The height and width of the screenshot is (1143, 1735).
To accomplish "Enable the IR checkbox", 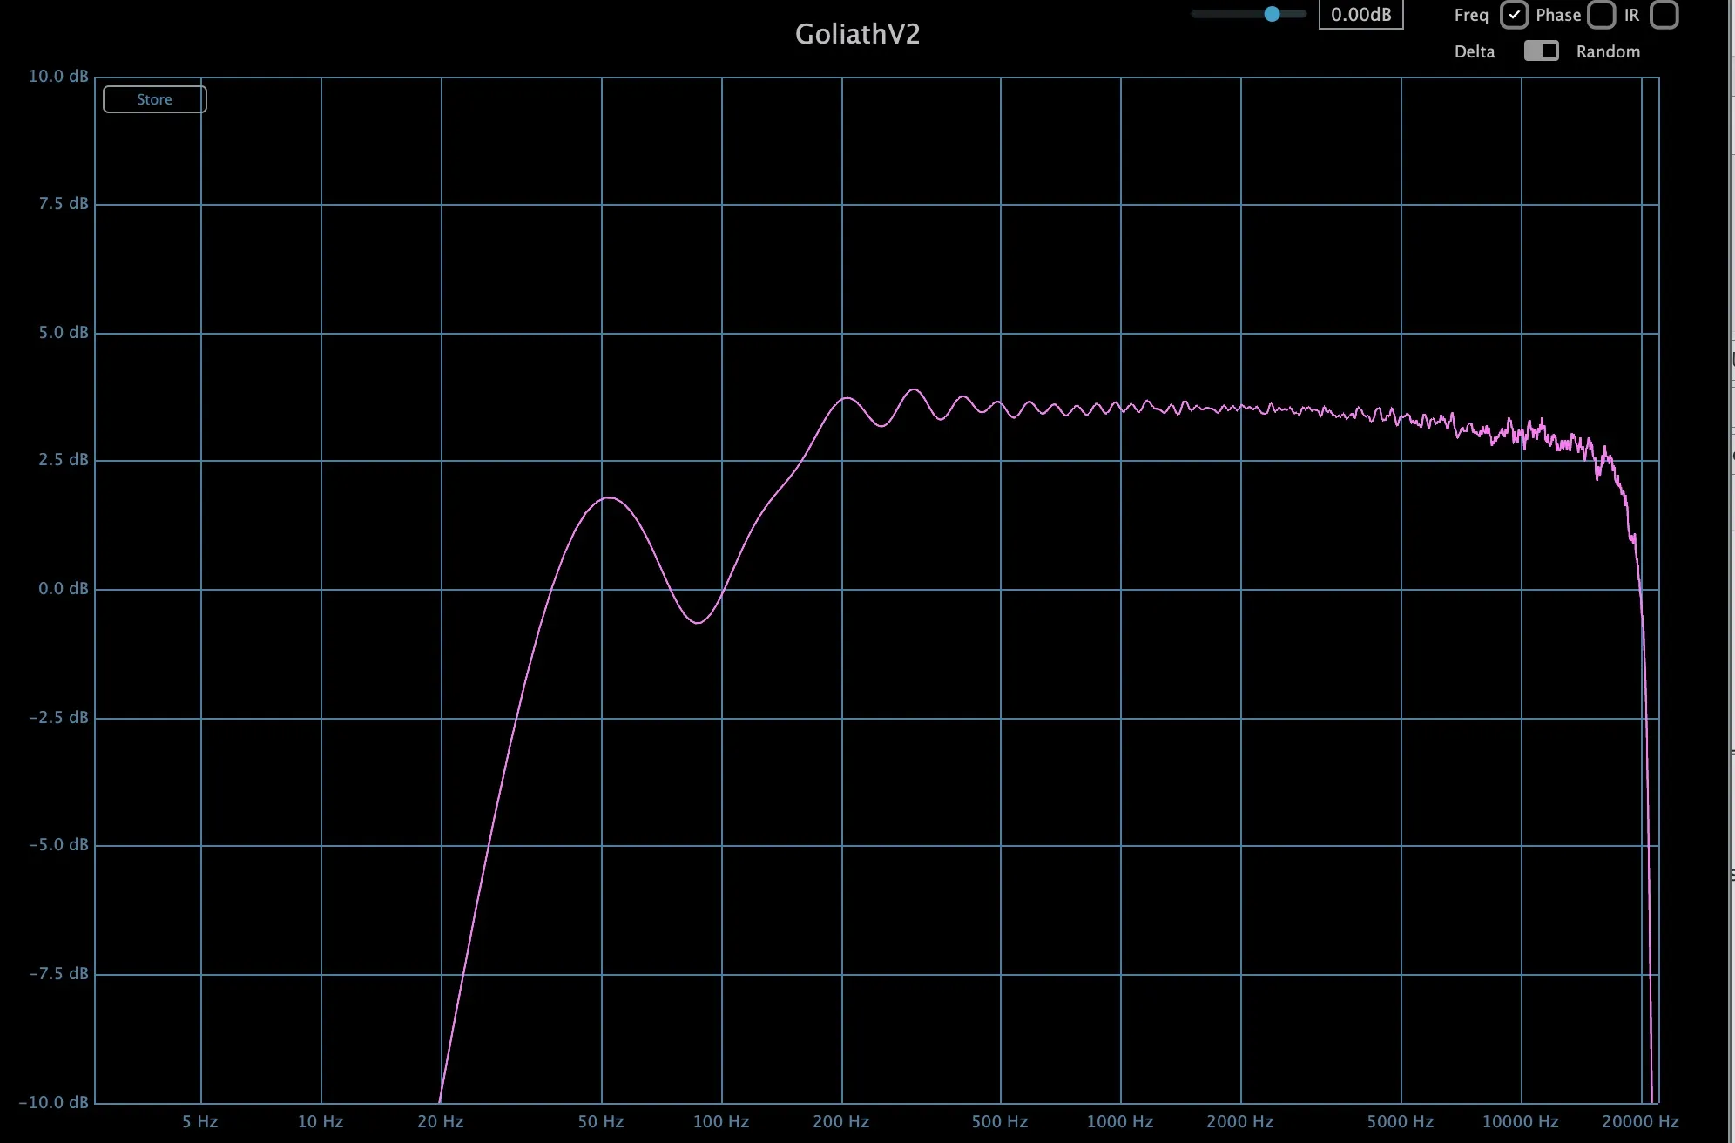I will pos(1664,15).
